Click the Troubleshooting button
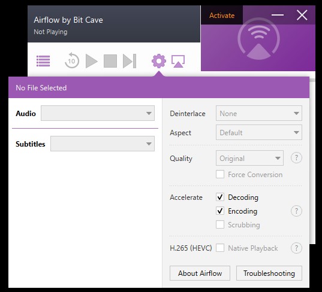 pyautogui.click(x=269, y=273)
